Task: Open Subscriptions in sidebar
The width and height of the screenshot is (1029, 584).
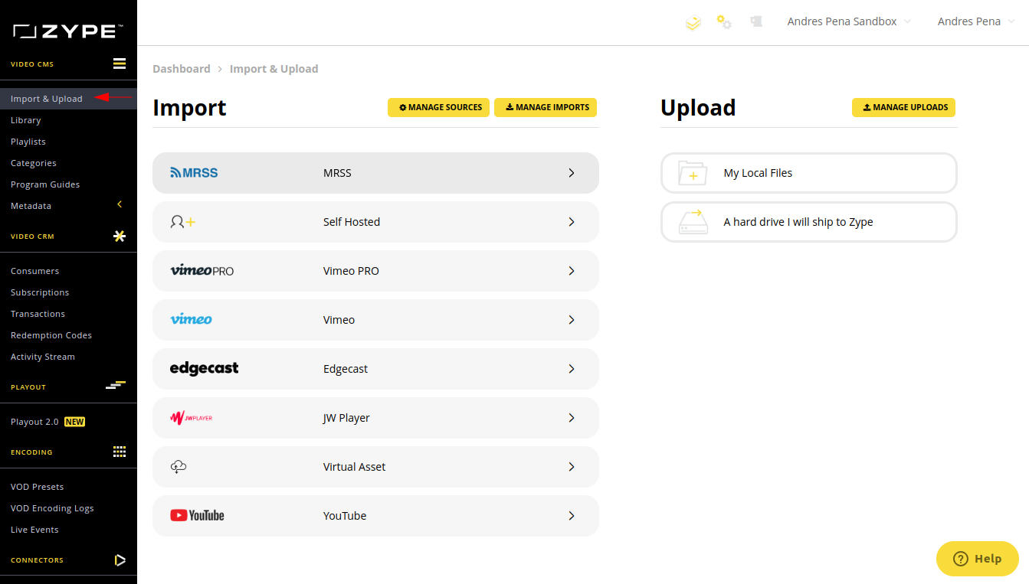Action: (40, 292)
